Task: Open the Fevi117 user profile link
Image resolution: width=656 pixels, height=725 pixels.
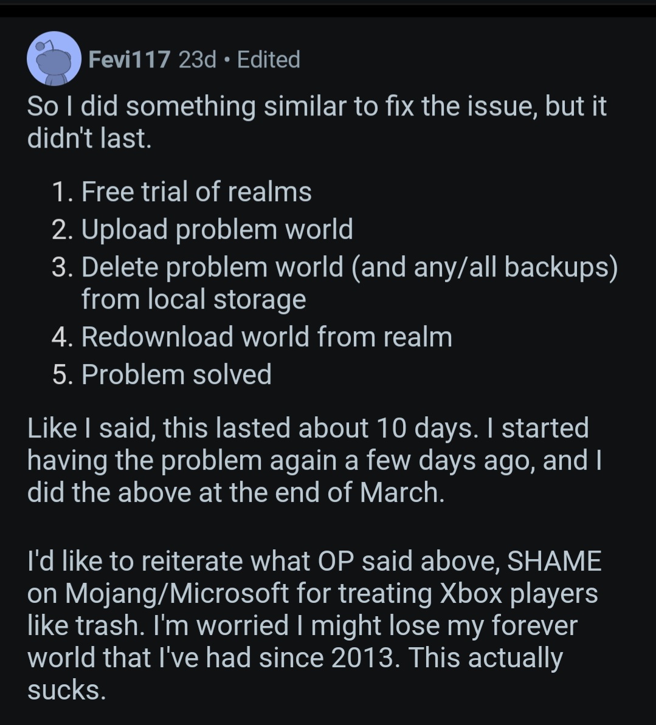Action: (x=129, y=60)
